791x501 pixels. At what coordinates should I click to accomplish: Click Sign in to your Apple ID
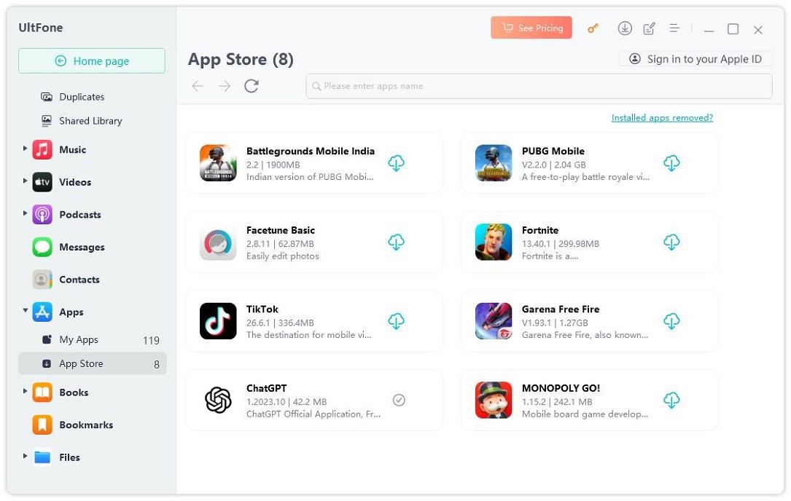click(695, 59)
